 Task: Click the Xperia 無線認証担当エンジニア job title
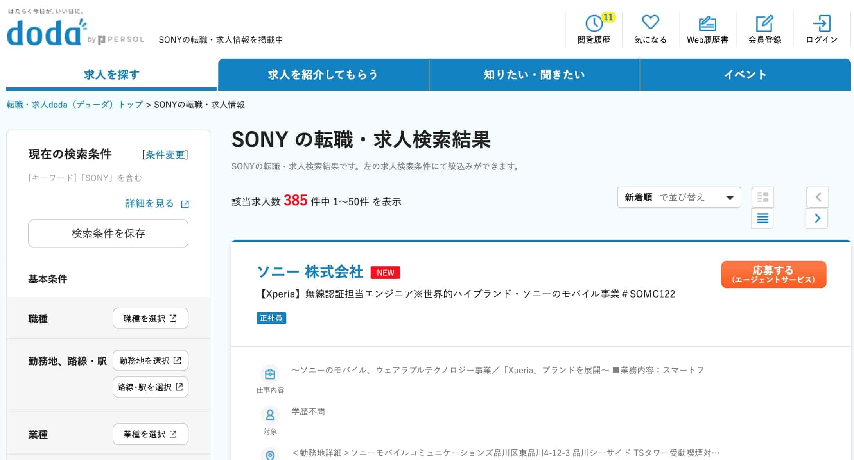pyautogui.click(x=466, y=294)
